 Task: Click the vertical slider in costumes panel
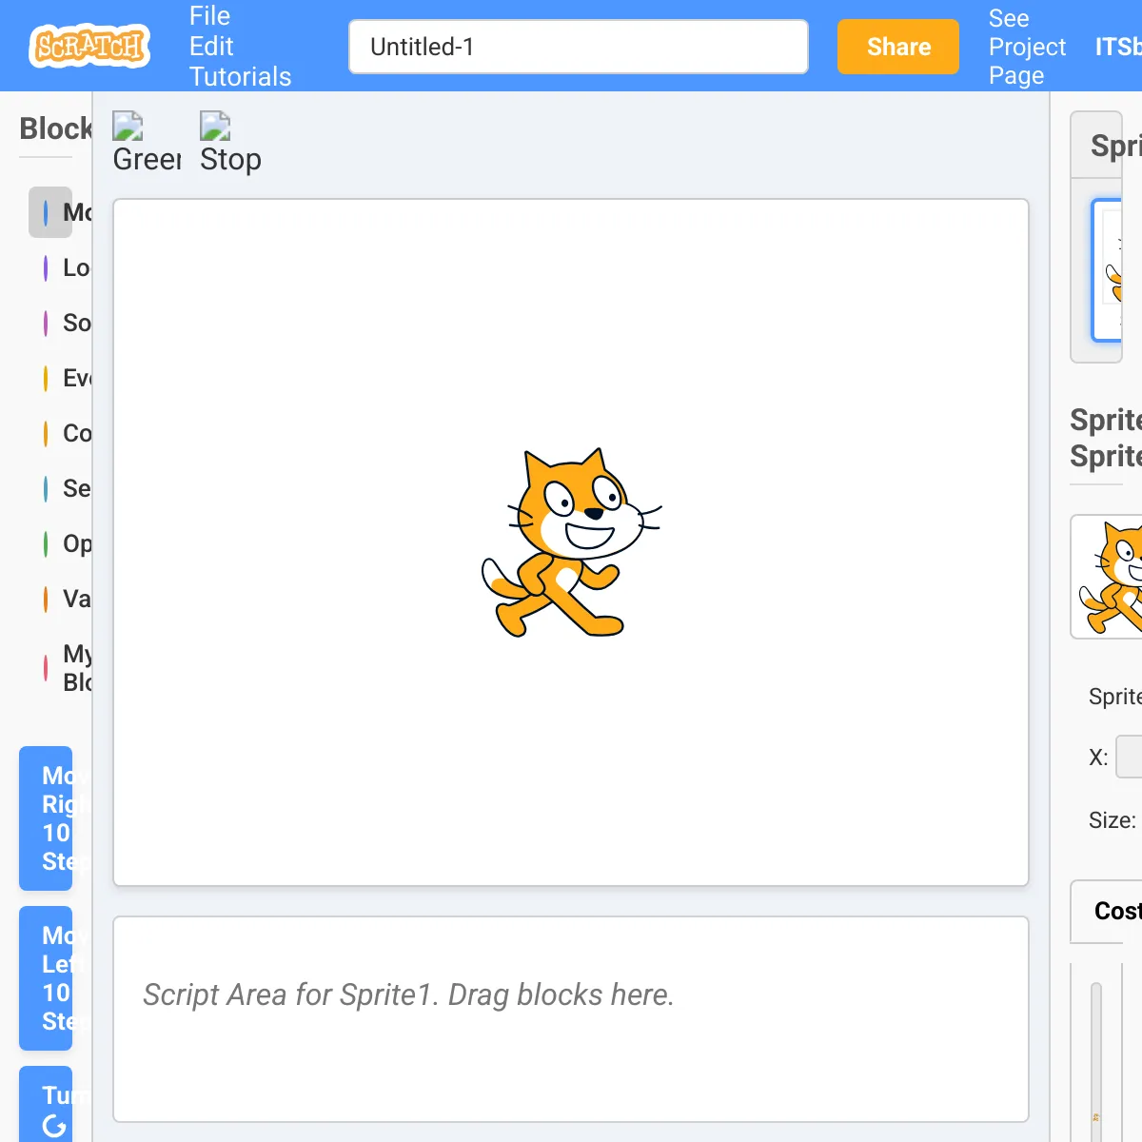(1096, 1061)
